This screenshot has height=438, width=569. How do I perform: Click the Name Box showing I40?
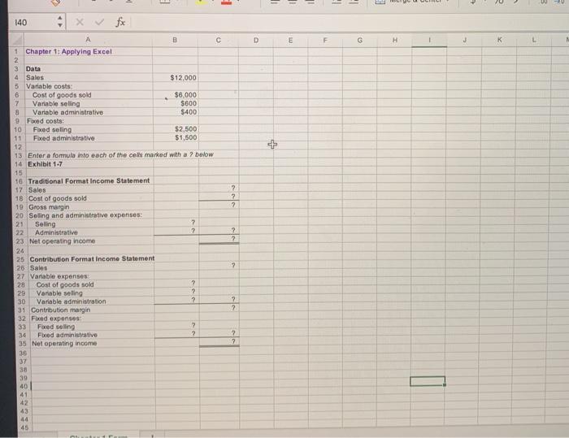[33, 23]
